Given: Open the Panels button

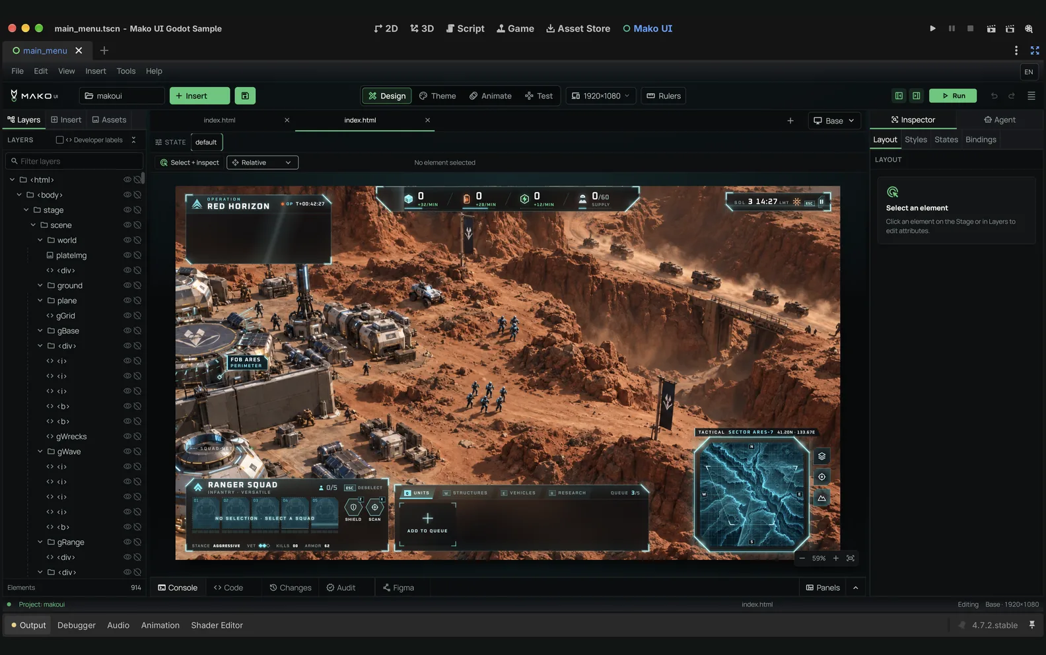Looking at the screenshot, I should pos(823,588).
